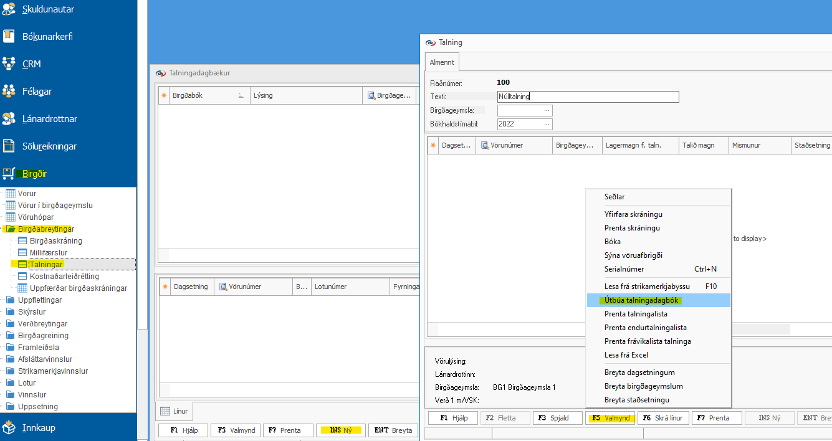The image size is (832, 441).
Task: Open Bókhaldstímabil lookup for 2022
Action: [547, 124]
